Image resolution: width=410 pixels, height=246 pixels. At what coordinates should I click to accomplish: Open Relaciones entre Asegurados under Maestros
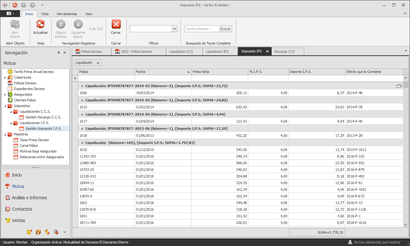point(42,157)
